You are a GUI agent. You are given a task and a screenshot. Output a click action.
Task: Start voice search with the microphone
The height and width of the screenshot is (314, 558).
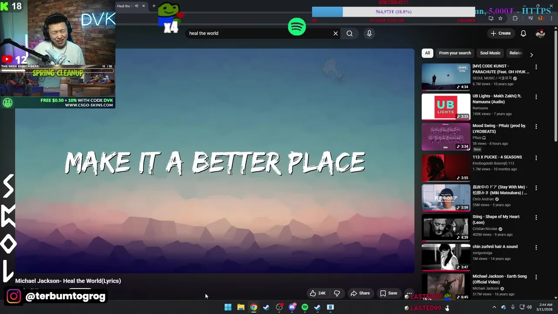coord(369,33)
